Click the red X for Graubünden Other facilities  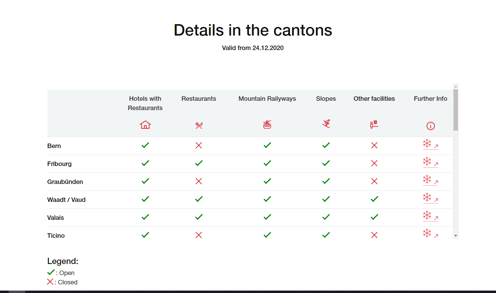tap(374, 181)
